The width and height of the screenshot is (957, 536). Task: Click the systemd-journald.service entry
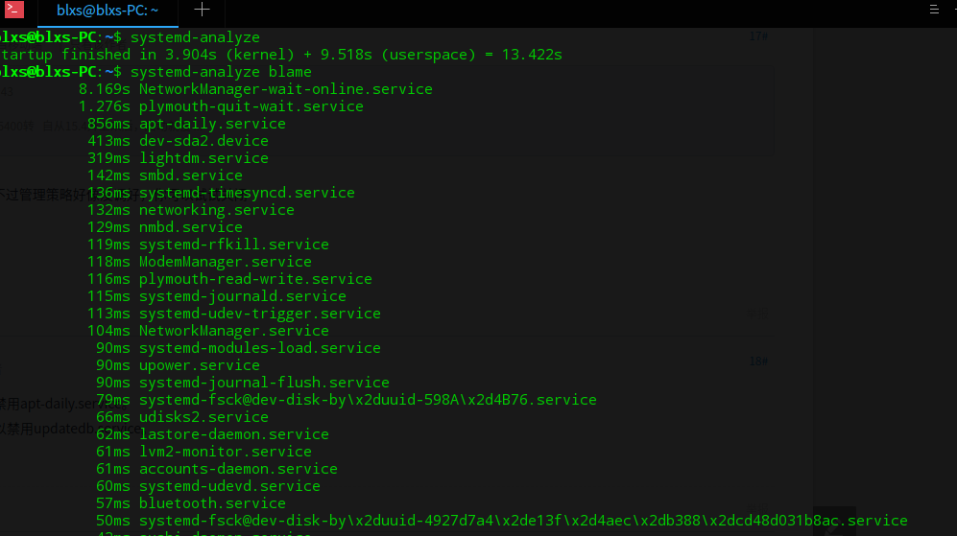(242, 296)
